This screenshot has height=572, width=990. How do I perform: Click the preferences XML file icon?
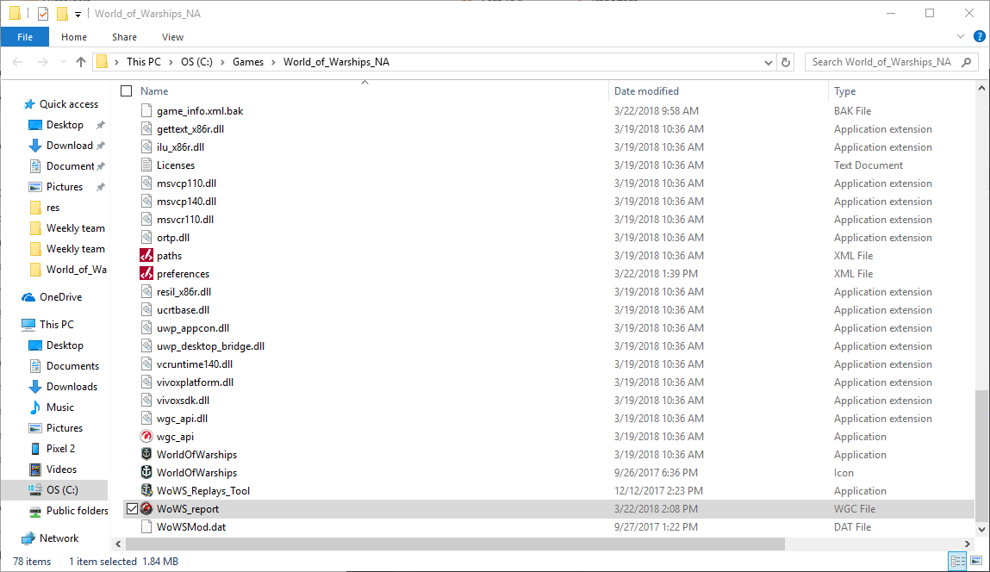[146, 273]
